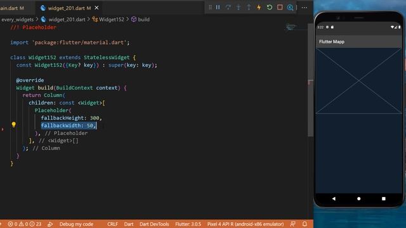
Task: Click the Step Into debug icon
Action: point(239,7)
